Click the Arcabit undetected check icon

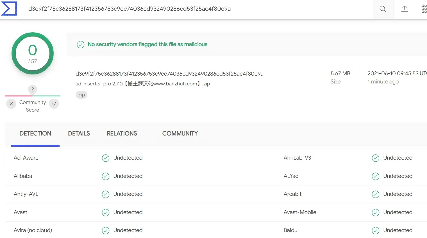tap(376, 194)
